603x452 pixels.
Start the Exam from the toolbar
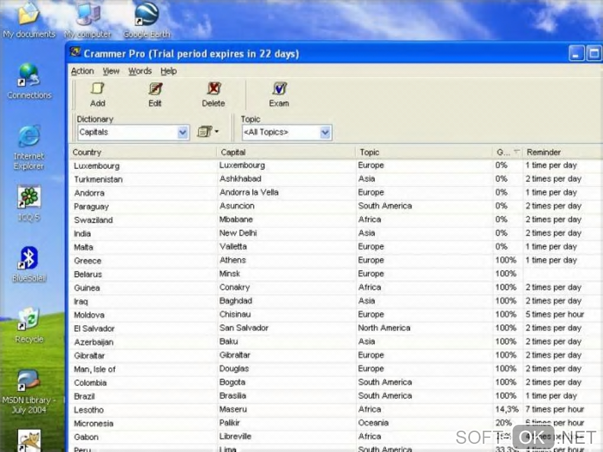[279, 95]
